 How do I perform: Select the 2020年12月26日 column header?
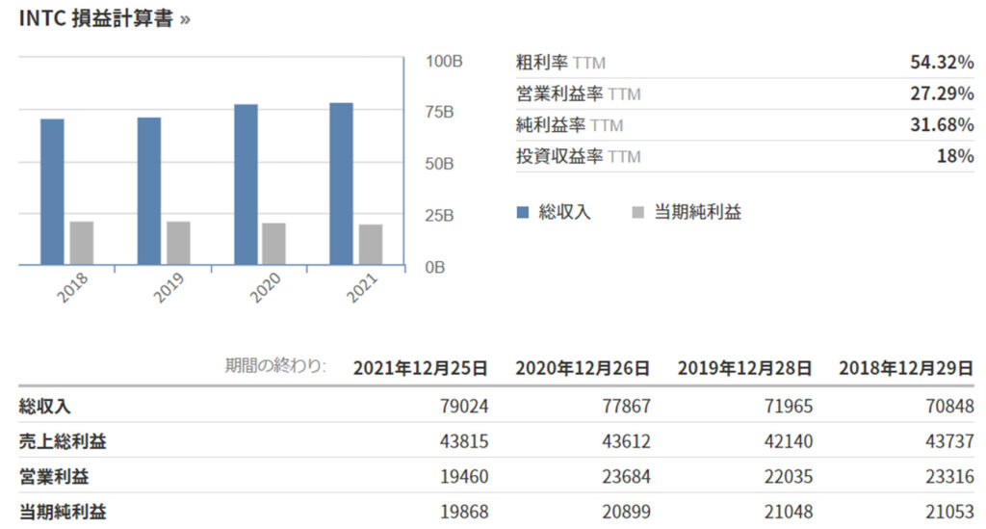(x=583, y=368)
